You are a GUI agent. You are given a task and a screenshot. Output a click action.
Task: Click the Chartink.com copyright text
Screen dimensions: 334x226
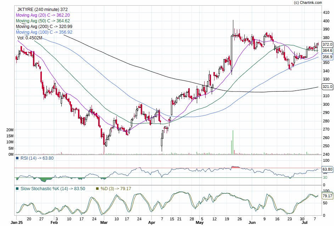308,2
